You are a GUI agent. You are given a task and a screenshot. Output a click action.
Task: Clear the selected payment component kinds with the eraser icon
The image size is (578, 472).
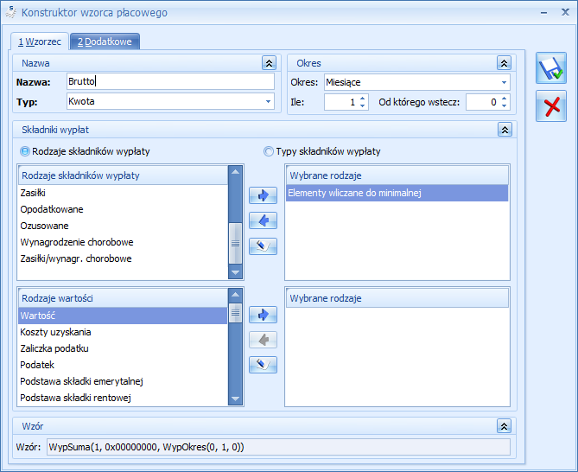[x=263, y=246]
